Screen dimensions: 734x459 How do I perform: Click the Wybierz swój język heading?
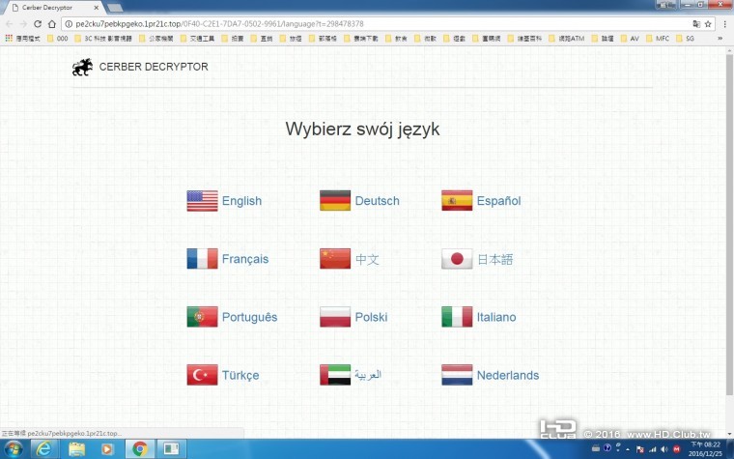click(x=363, y=129)
